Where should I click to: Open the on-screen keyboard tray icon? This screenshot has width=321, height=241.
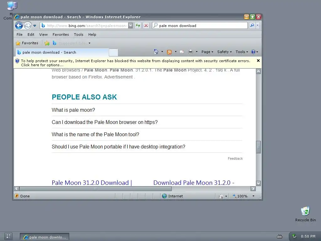280,237
